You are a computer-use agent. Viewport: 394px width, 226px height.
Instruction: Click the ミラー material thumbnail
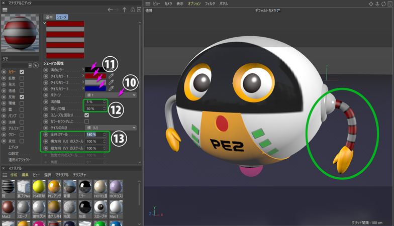pos(85,187)
